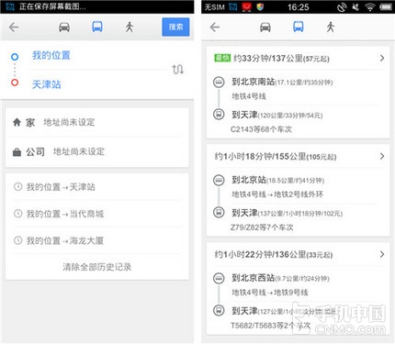Screen dimensions: 395x344
Task: Expand the 约1小时22分钟/136公里 route chevron
Action: tap(382, 254)
